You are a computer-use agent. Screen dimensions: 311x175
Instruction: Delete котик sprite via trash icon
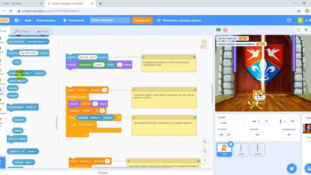230,144
